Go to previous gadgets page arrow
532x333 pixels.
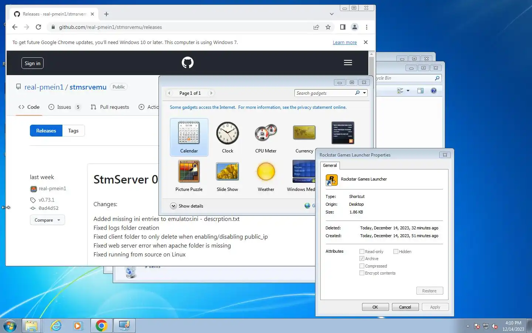coord(169,93)
